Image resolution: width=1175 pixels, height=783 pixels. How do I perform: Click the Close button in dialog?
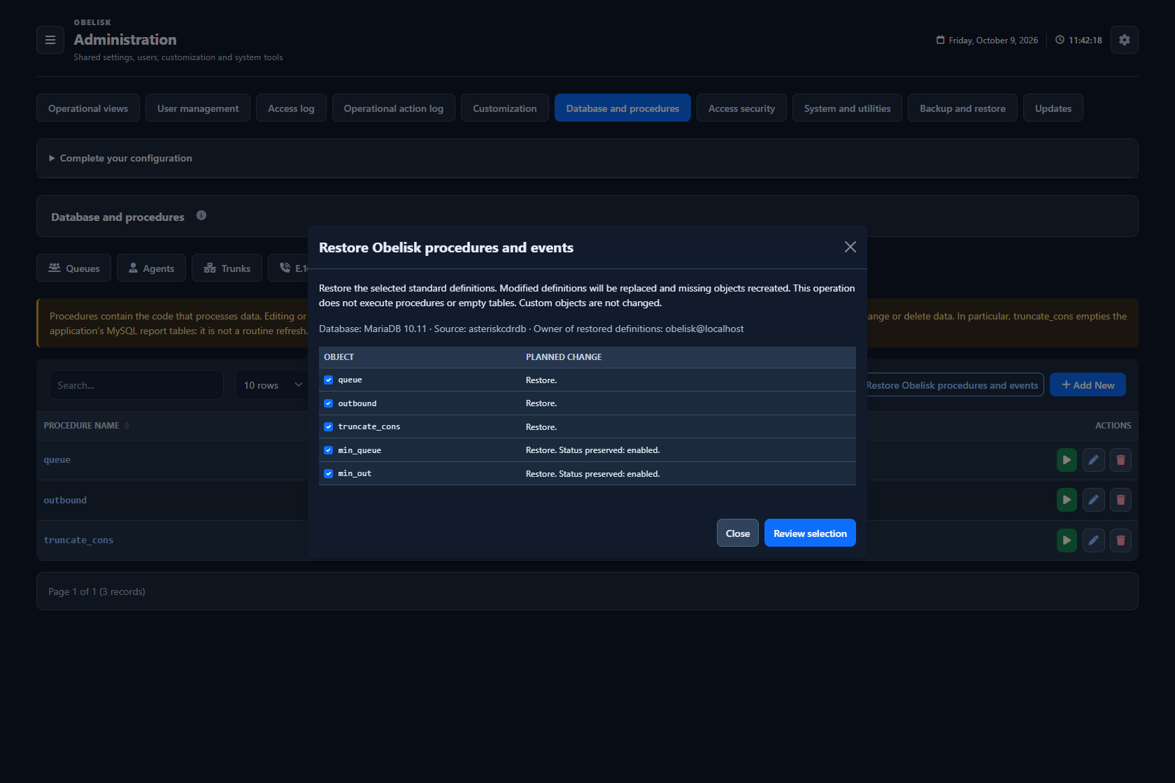click(x=738, y=533)
